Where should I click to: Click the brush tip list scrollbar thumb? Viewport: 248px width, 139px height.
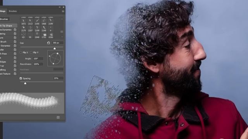(62, 32)
